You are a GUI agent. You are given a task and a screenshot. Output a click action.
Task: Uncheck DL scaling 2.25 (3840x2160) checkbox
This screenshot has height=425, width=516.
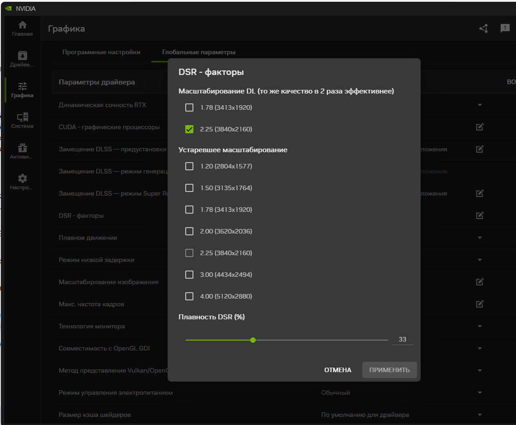(x=189, y=129)
